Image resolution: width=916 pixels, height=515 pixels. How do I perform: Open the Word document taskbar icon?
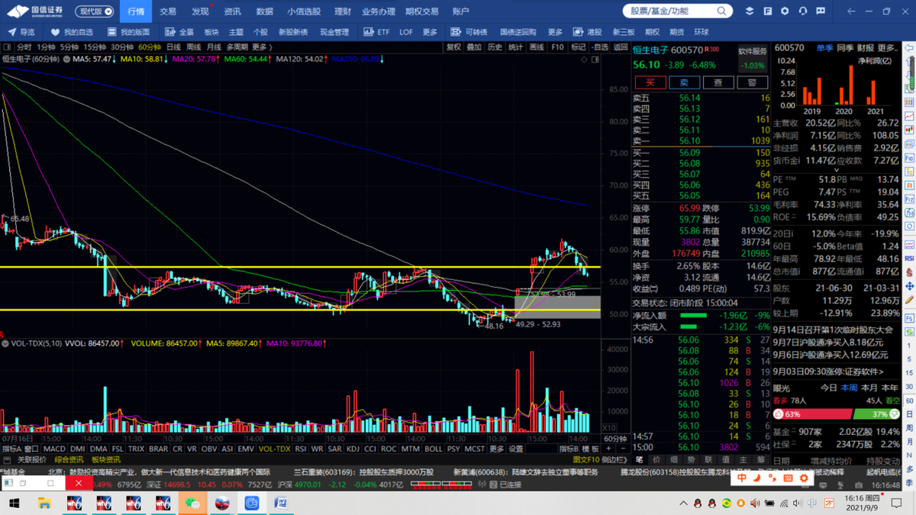pos(280,504)
